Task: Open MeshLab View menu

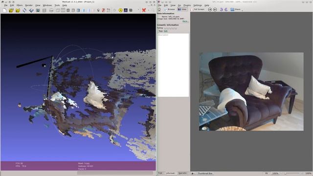Action: [38, 5]
